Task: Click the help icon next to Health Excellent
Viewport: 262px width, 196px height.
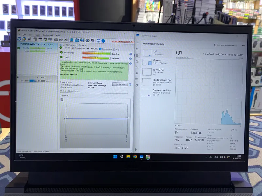Action: pos(130,59)
